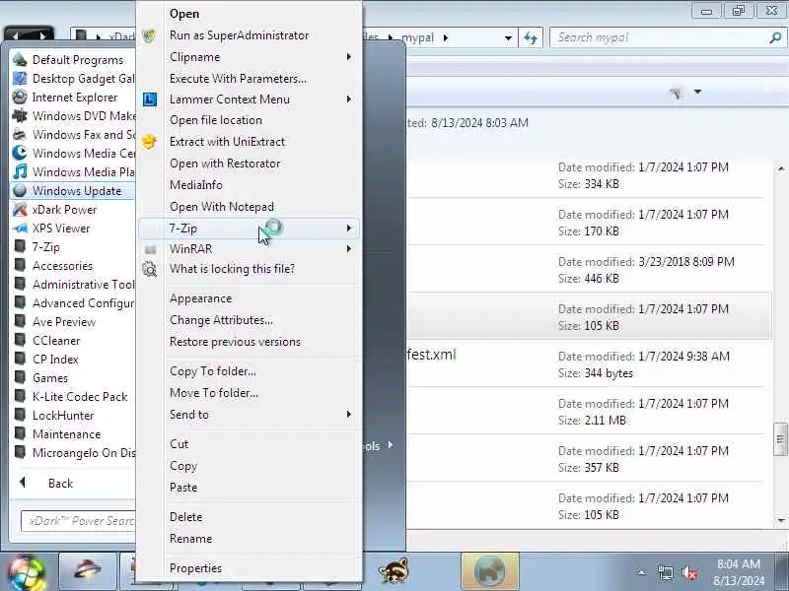
Task: Open the raccoon taskbar icon
Action: point(393,571)
